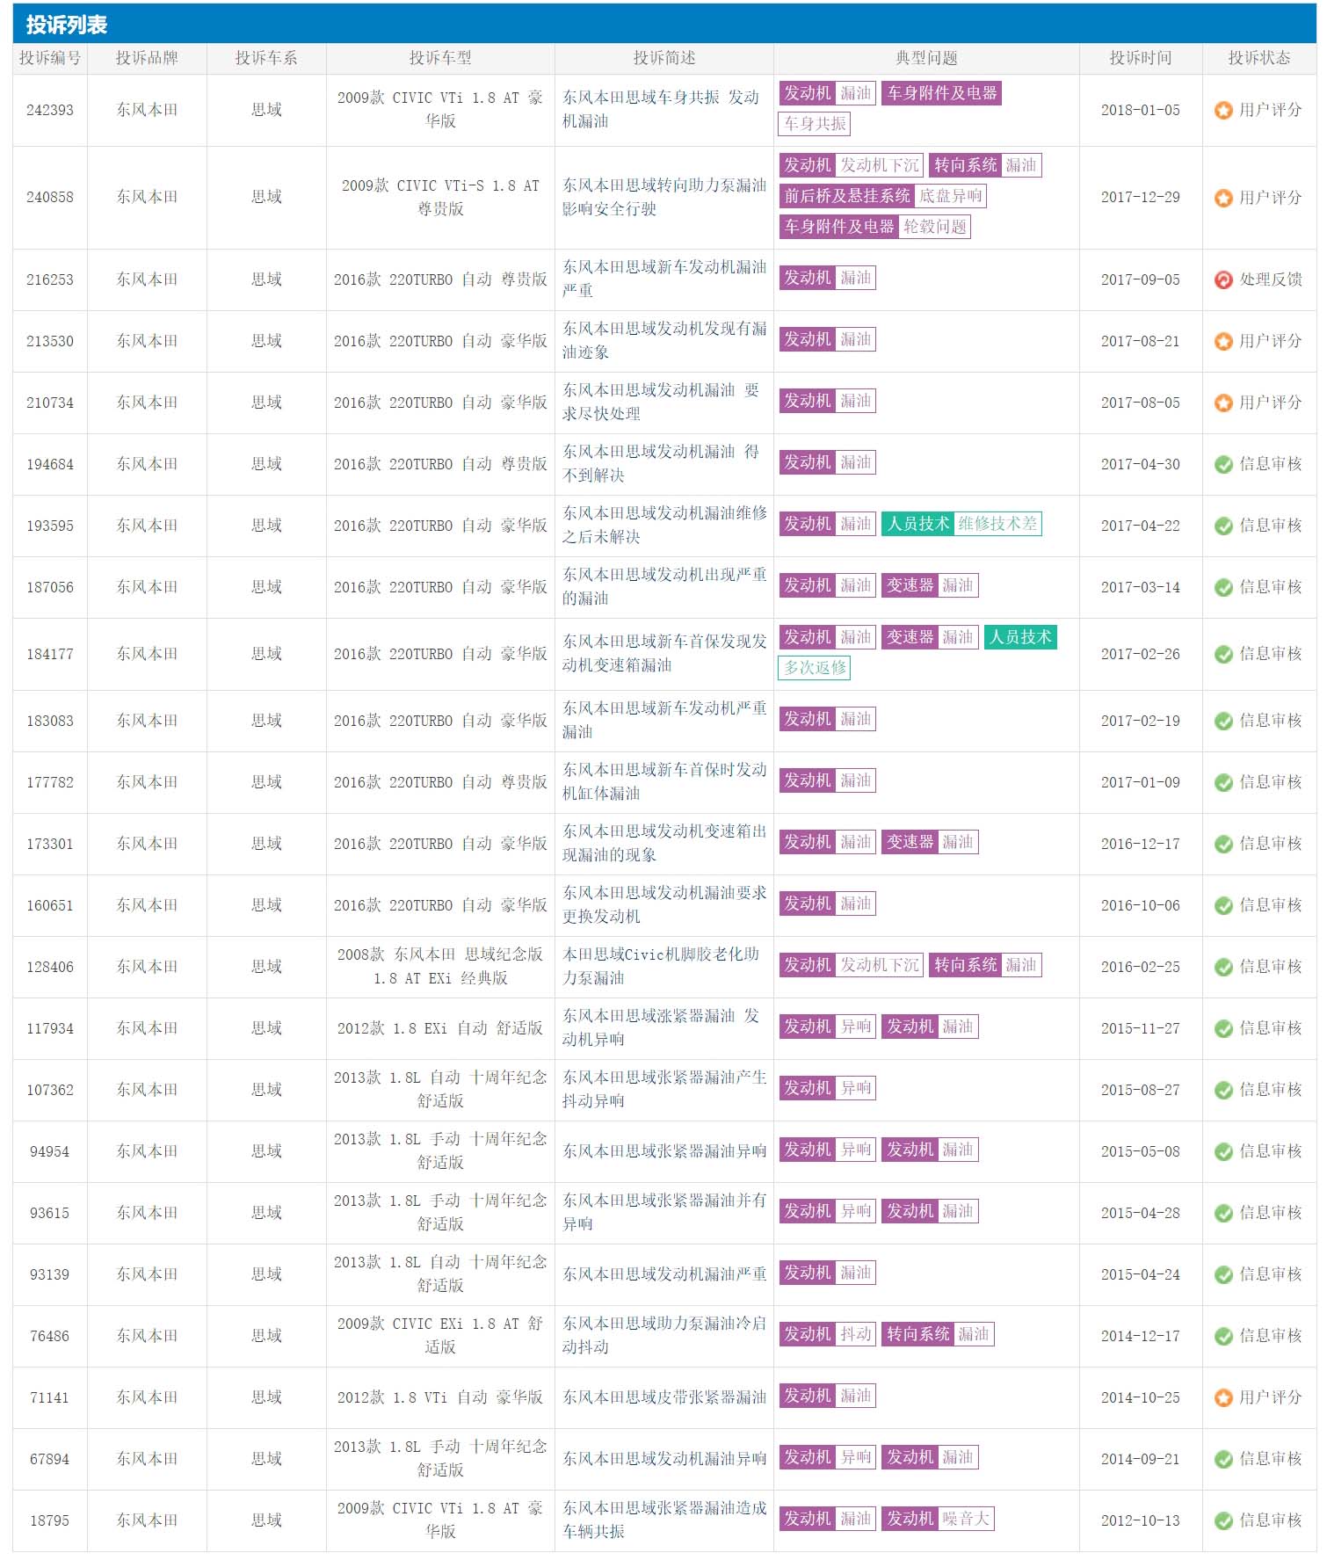Click the 投诉品牌 column header
1327x1560 pixels.
[x=147, y=59]
